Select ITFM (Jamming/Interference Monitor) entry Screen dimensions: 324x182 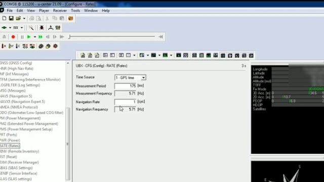30,80
